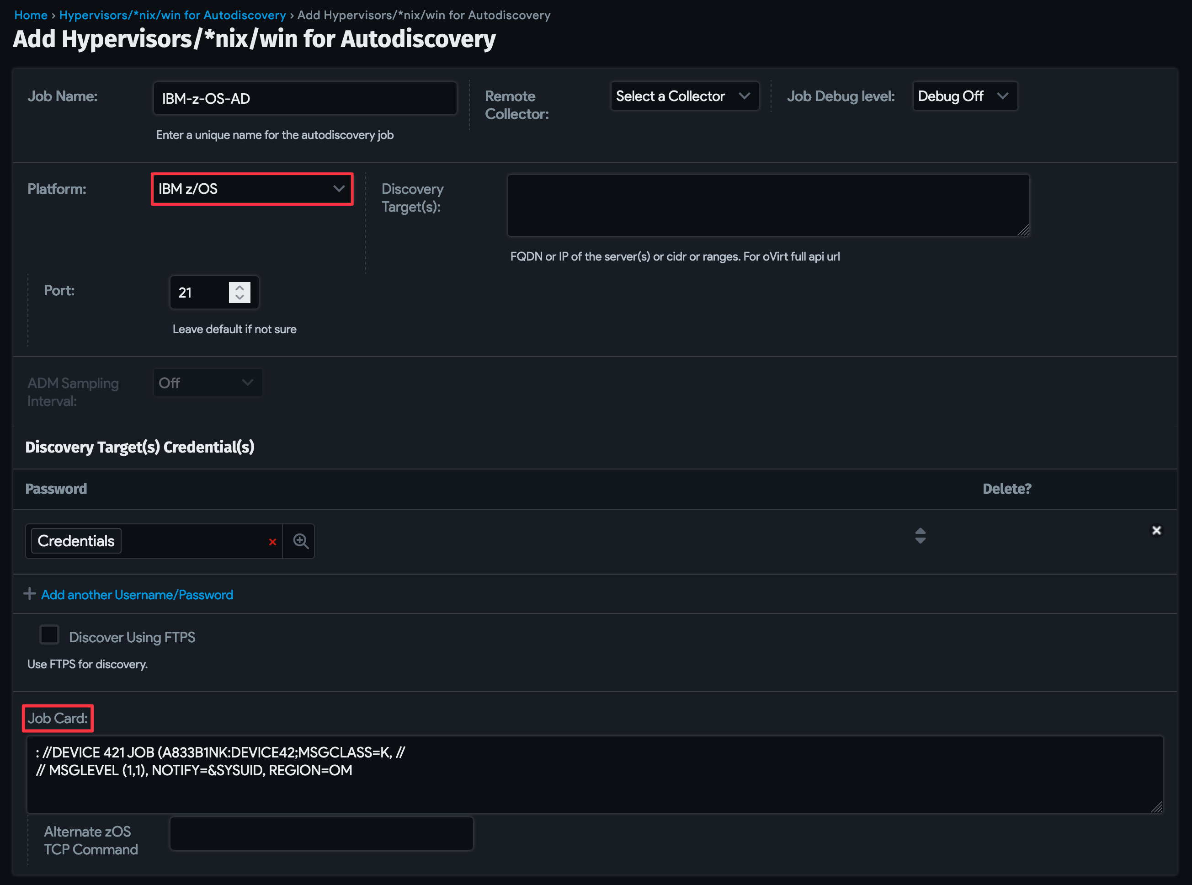Open Hypervisors/*nix/win for Autodiscovery breadcrumb link
Viewport: 1192px width, 885px height.
(172, 15)
